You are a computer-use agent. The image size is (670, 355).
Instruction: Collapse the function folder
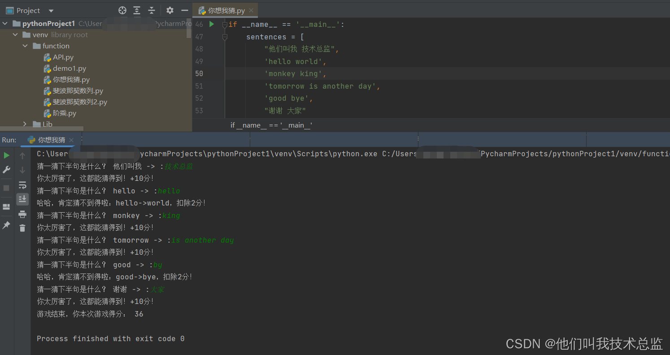click(x=25, y=46)
